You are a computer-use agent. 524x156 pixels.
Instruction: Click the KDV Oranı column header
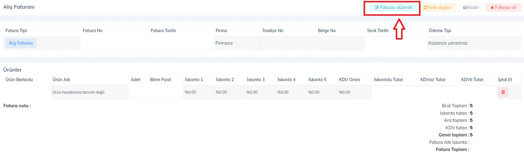coord(349,80)
